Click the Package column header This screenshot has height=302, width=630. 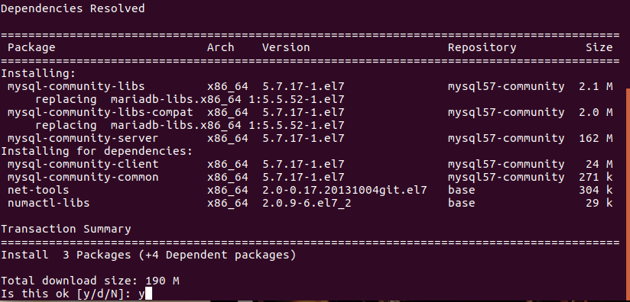31,47
